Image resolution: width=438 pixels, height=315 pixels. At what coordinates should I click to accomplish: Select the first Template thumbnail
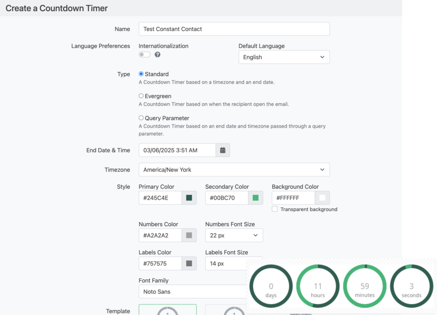(167, 312)
